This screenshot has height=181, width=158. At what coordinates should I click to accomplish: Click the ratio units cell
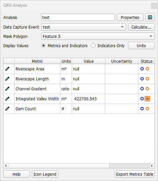click(x=66, y=89)
